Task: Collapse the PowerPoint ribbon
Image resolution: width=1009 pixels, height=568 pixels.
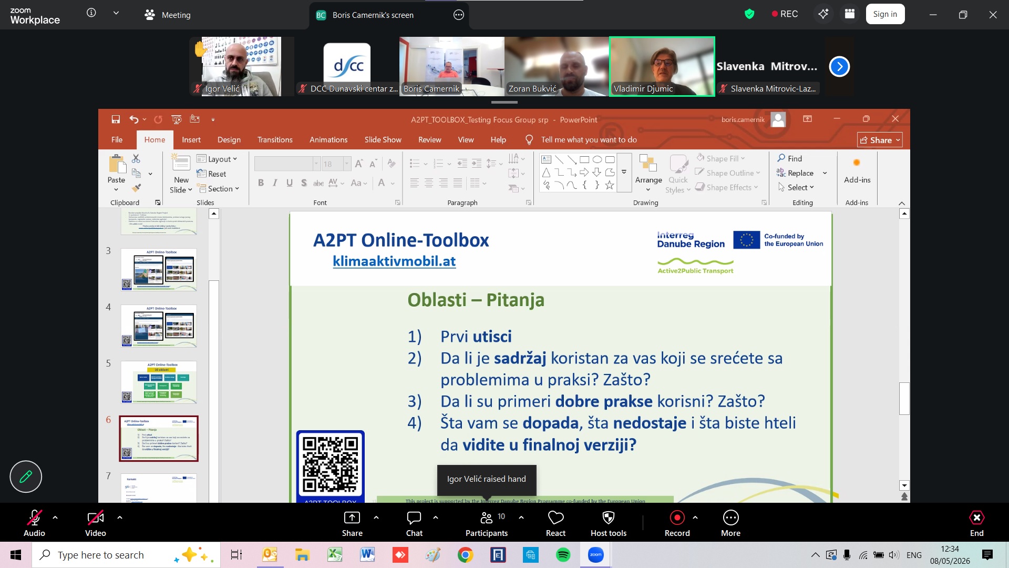Action: point(902,203)
